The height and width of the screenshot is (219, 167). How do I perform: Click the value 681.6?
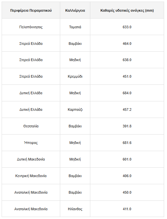(127, 143)
